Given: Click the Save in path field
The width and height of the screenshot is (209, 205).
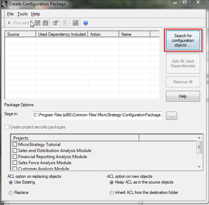Looking at the screenshot, I should click(x=98, y=116).
